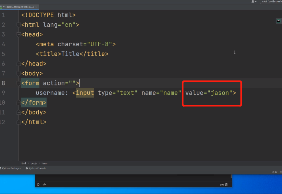Viewport: 282px width, 194px height.
Task: Click the code brackets icon in lower window
Action: [x=44, y=185]
